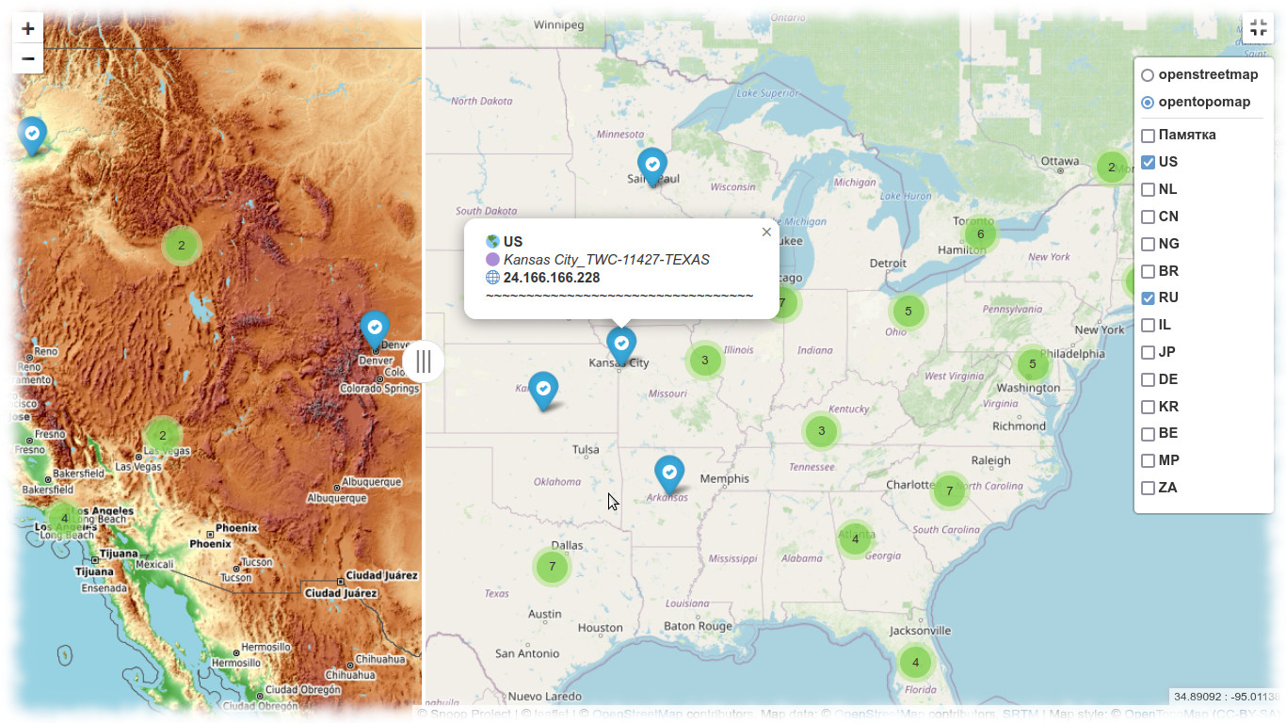
Task: Expand cluster 4 near Atlanta
Action: coord(855,538)
